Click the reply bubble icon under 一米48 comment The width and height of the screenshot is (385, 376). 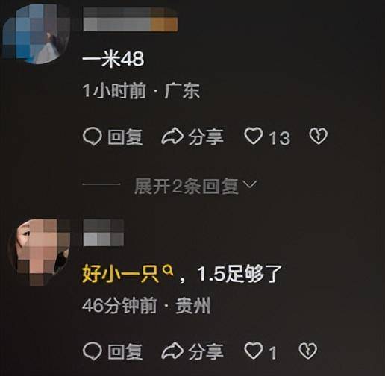(x=93, y=137)
